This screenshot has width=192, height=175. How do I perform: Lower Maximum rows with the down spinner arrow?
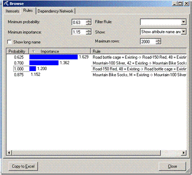[x=158, y=43]
